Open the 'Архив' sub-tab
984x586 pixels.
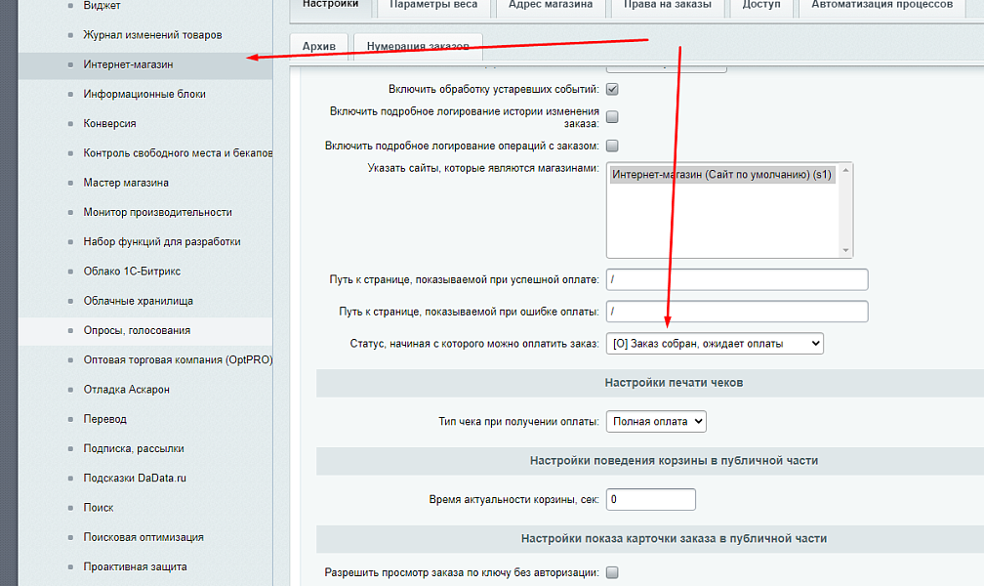(319, 47)
